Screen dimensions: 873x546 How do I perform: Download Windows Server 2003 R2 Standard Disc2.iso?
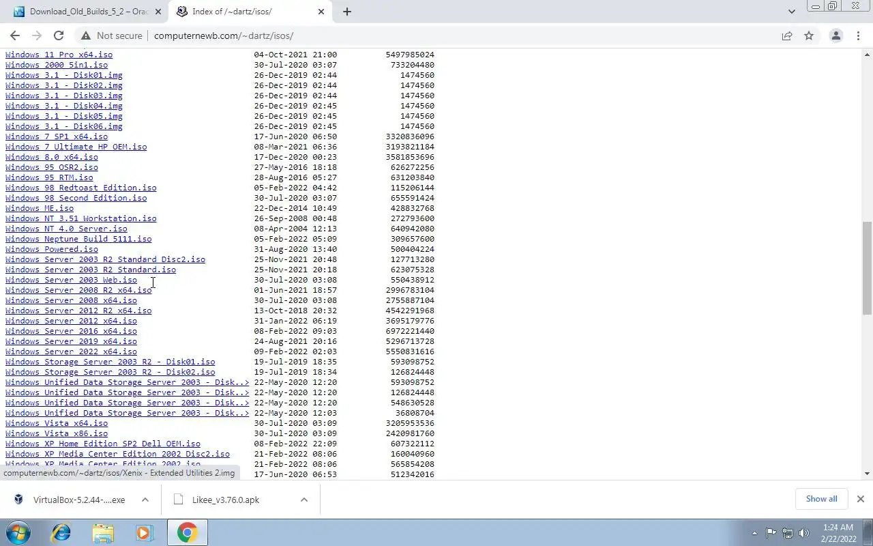coord(105,259)
